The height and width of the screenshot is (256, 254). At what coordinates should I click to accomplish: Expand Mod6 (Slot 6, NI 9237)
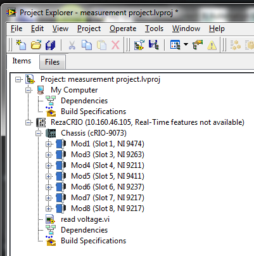[x=48, y=188]
